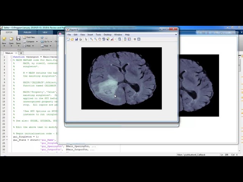Open the Help menu in Figure 4

pos(127,35)
